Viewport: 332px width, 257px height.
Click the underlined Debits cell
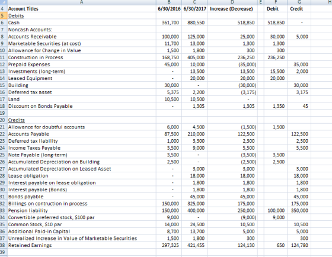pos(82,15)
